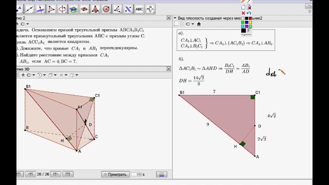The height and width of the screenshot is (185, 329).
Task: Pick the light green swatch beside magenta
Action: [x=250, y=26]
